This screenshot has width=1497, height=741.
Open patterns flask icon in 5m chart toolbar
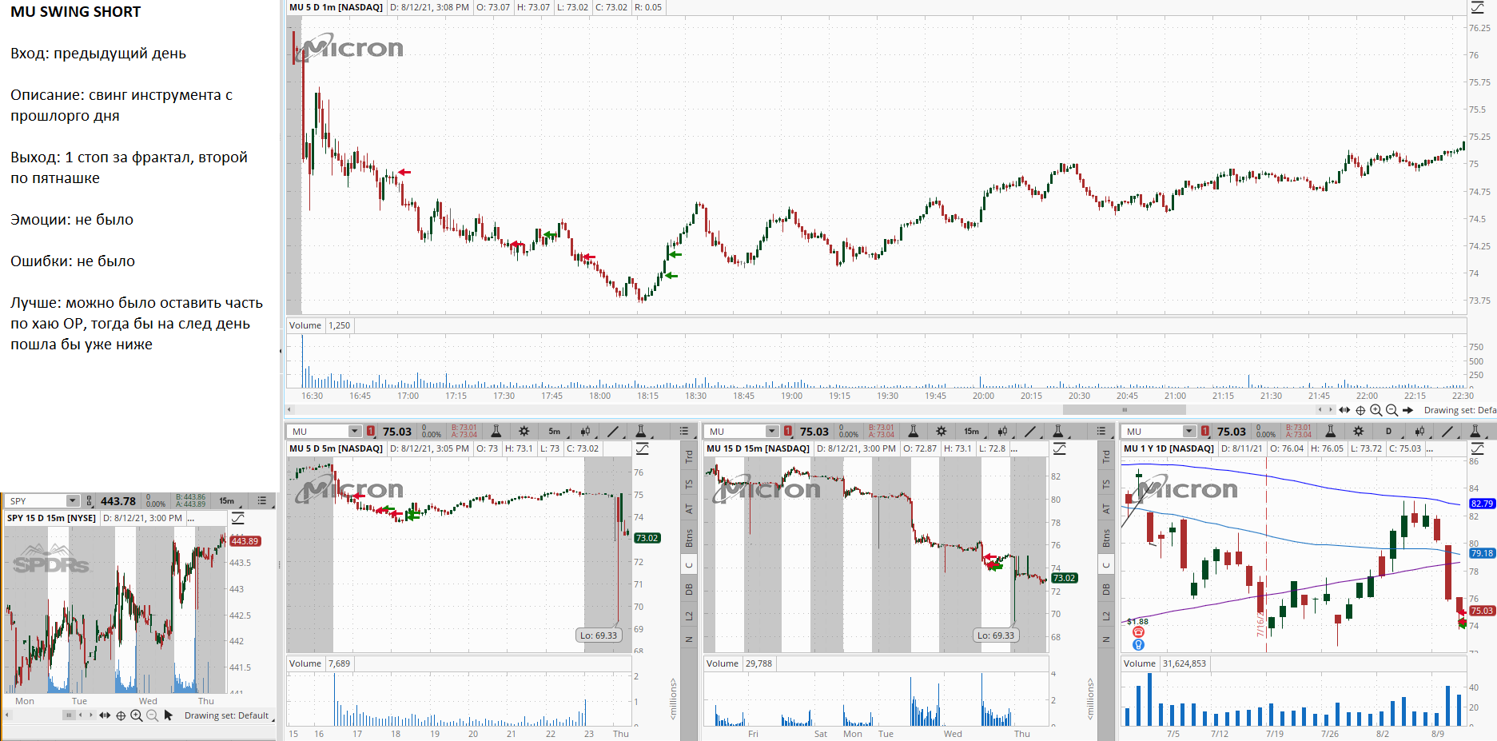tap(640, 432)
